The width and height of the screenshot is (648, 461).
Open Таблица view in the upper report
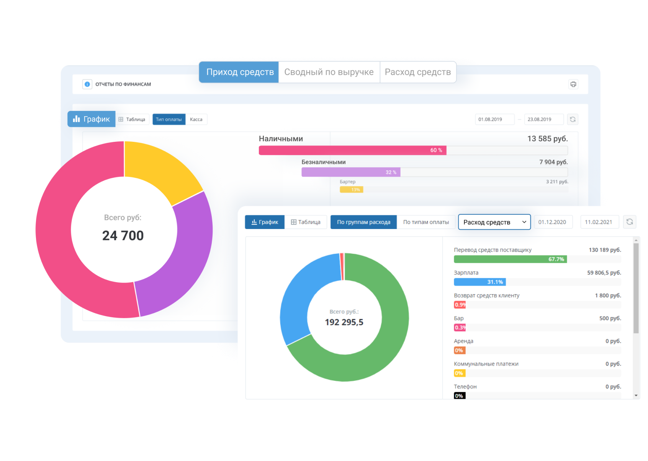[x=132, y=119]
